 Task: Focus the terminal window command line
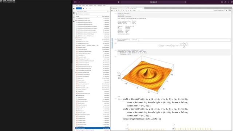(8, 2)
